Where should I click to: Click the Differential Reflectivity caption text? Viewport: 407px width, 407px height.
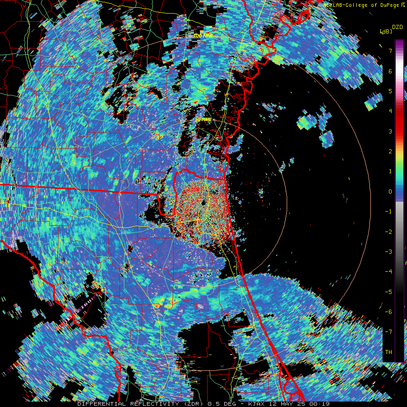coord(203,404)
